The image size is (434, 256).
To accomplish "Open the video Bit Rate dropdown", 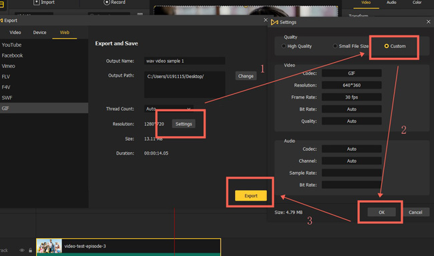I will click(351, 109).
